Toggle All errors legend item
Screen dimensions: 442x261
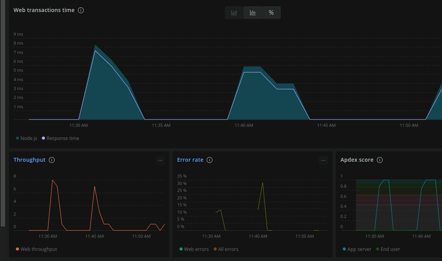(226, 249)
